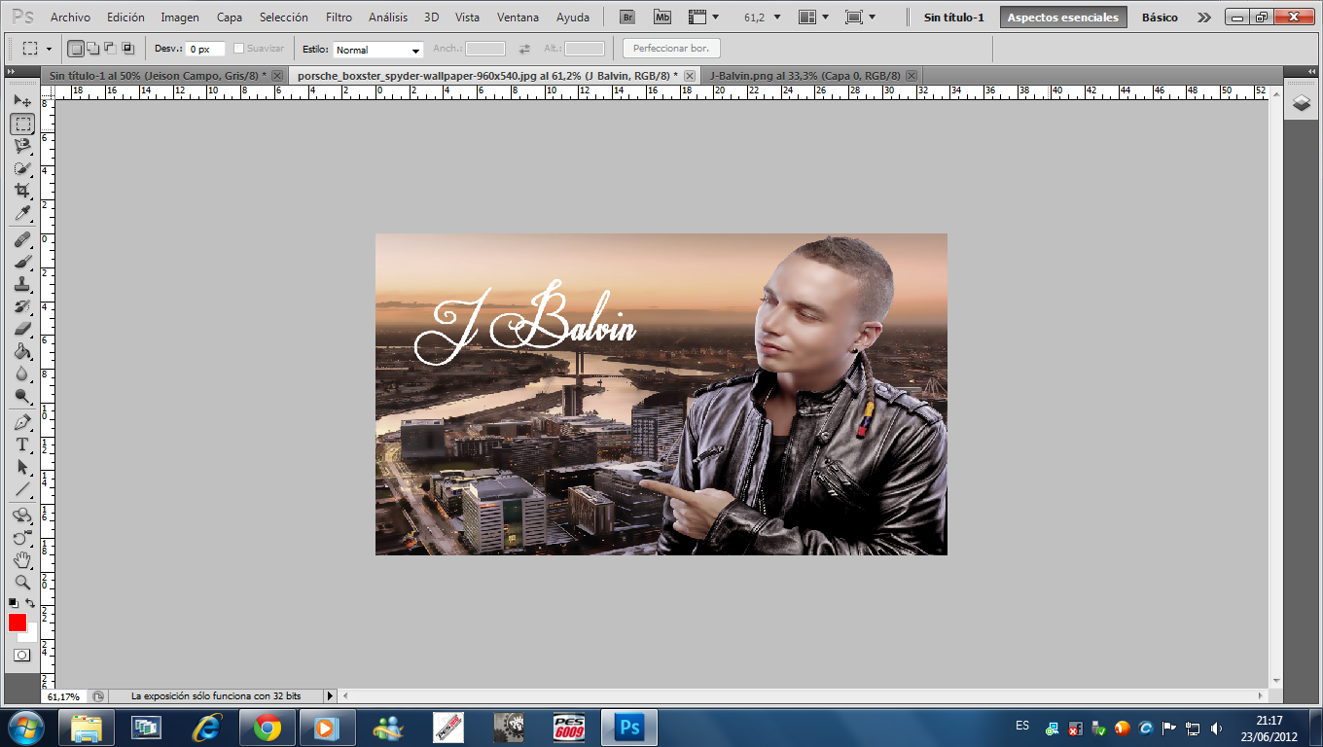
Task: Select the Rectangular Marquee tool in the toolbox
Action: (x=22, y=124)
